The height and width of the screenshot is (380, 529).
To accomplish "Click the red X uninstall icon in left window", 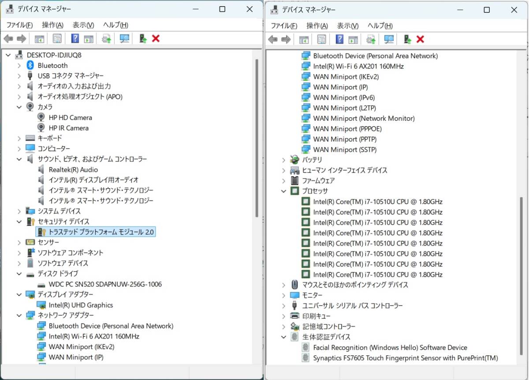I will click(x=156, y=39).
